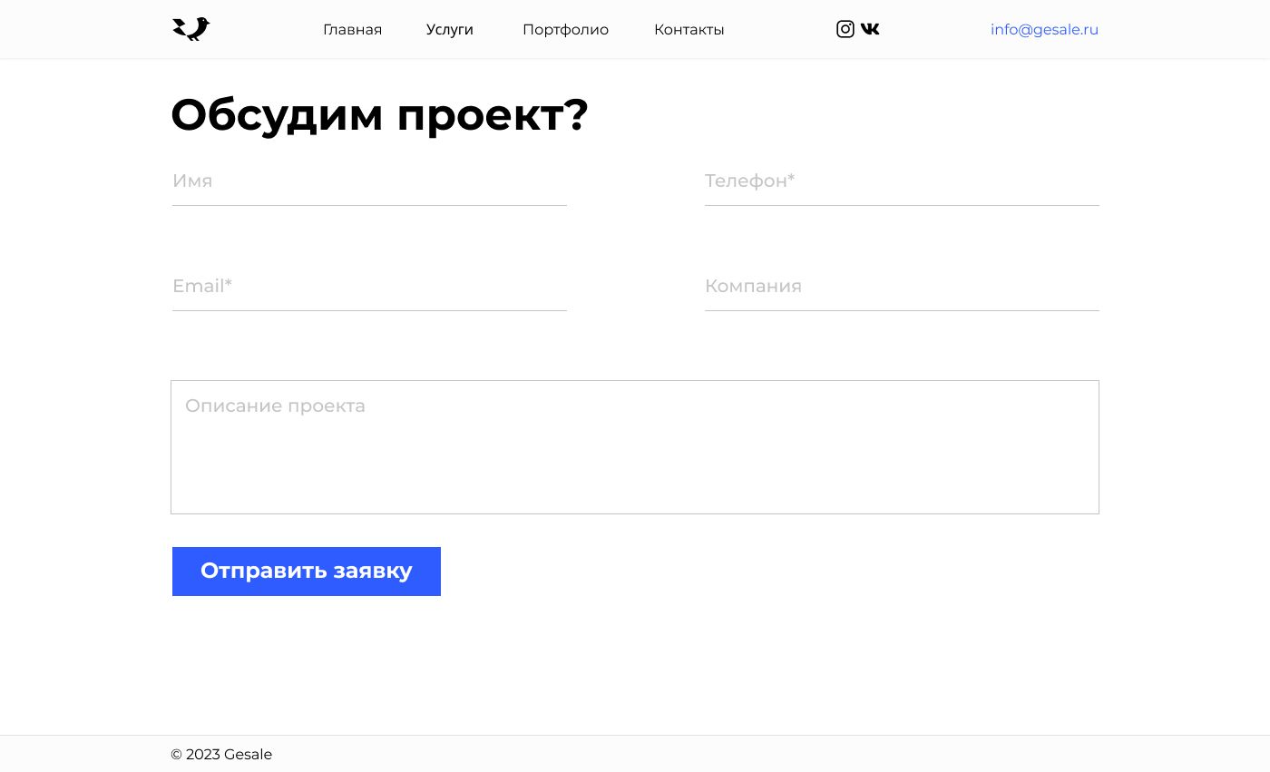Click the Gesale bird logo
The height and width of the screenshot is (772, 1270).
190,29
